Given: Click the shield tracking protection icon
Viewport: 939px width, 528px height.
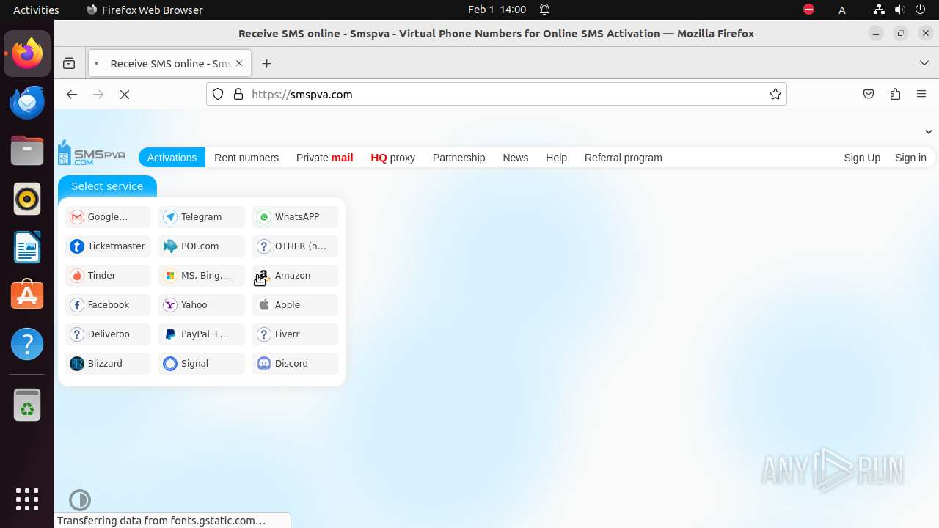Looking at the screenshot, I should [x=218, y=94].
